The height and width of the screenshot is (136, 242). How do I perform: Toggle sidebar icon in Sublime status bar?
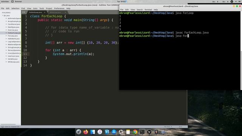click(x=3, y=127)
